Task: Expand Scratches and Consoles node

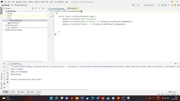Action: 4,30
